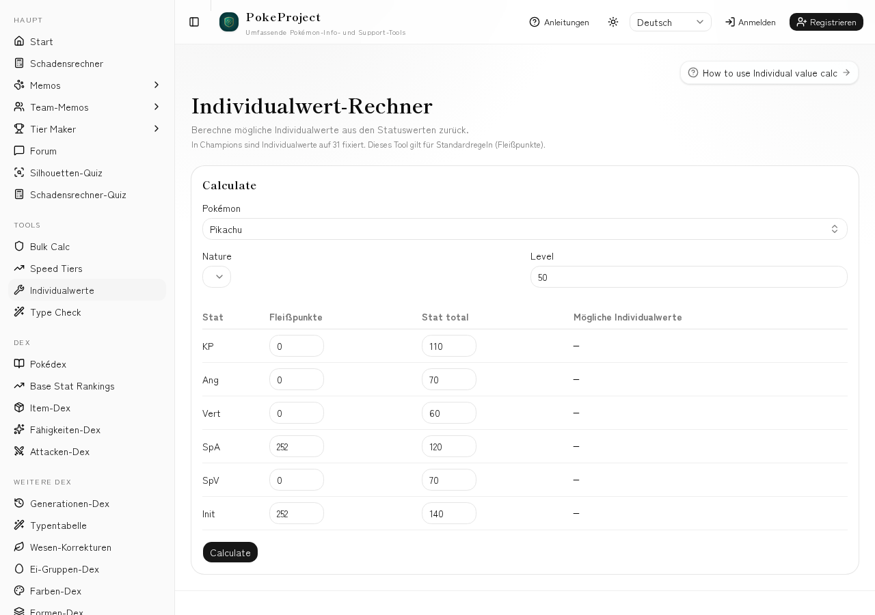Click the Tier Maker trophy icon
Screen dimensions: 875x615
19,129
